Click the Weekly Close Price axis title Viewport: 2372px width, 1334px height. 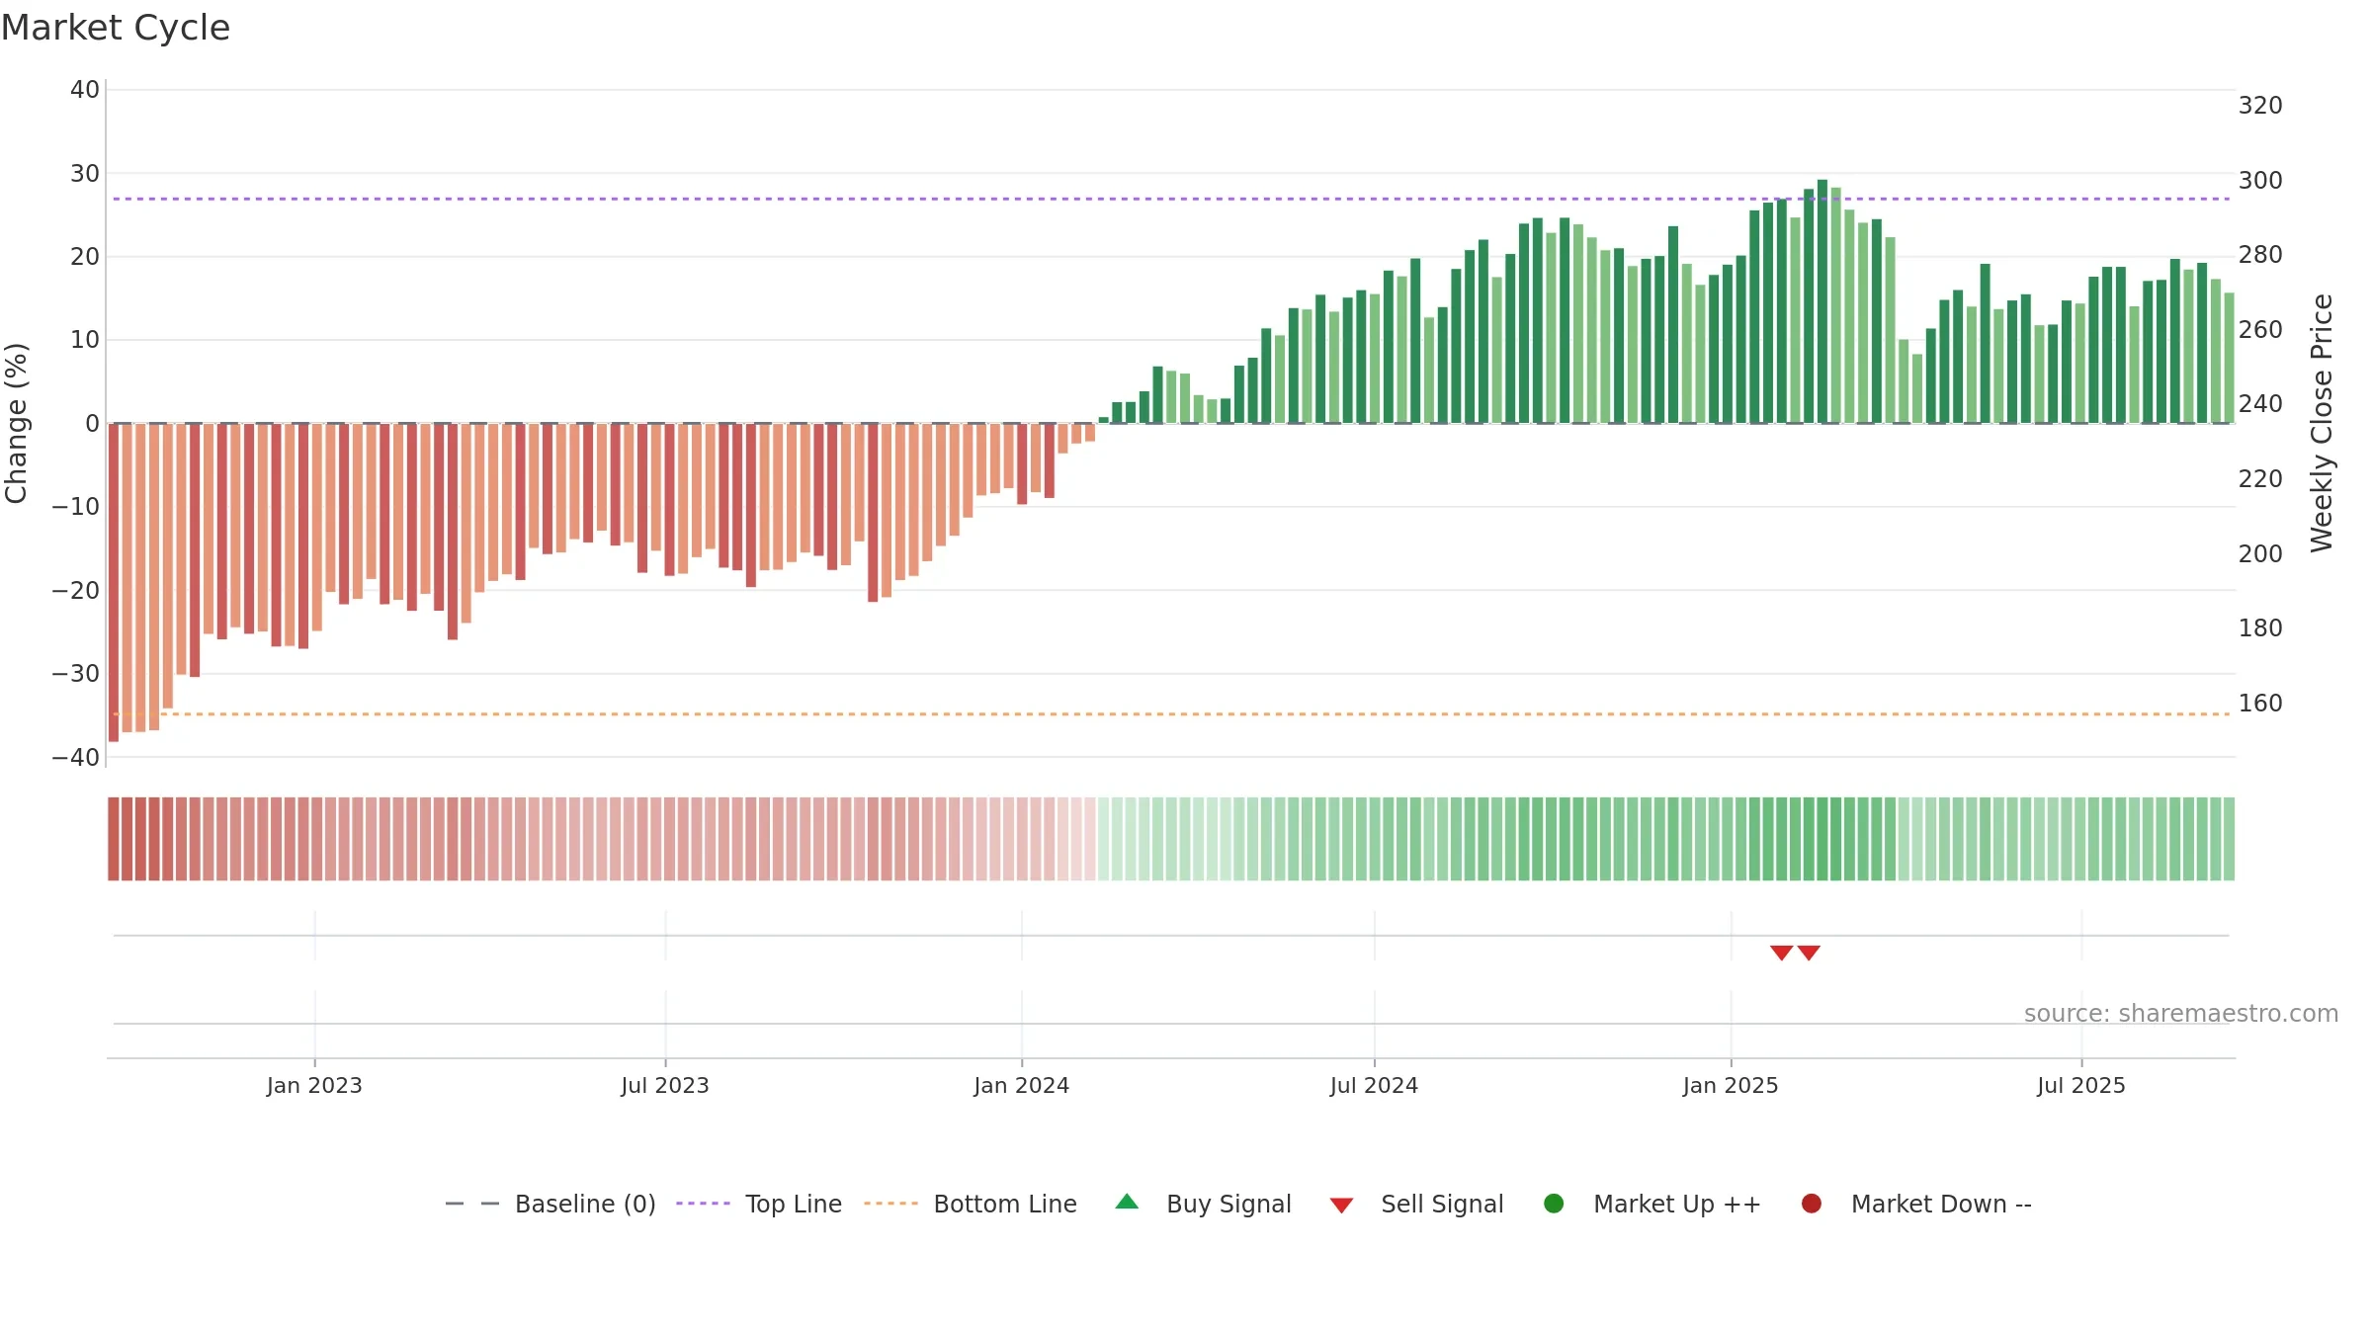(2322, 423)
